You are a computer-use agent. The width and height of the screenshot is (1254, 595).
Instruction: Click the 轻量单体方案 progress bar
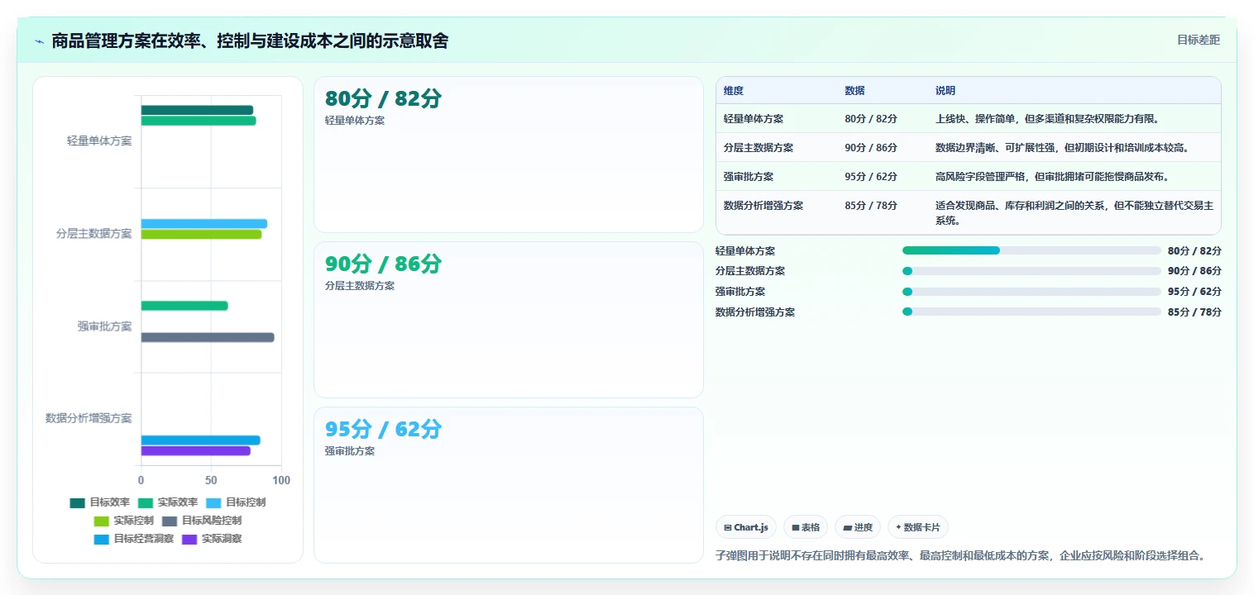pos(1031,250)
